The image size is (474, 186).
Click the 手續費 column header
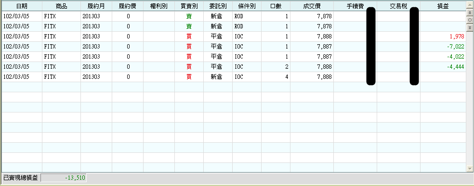pos(355,6)
